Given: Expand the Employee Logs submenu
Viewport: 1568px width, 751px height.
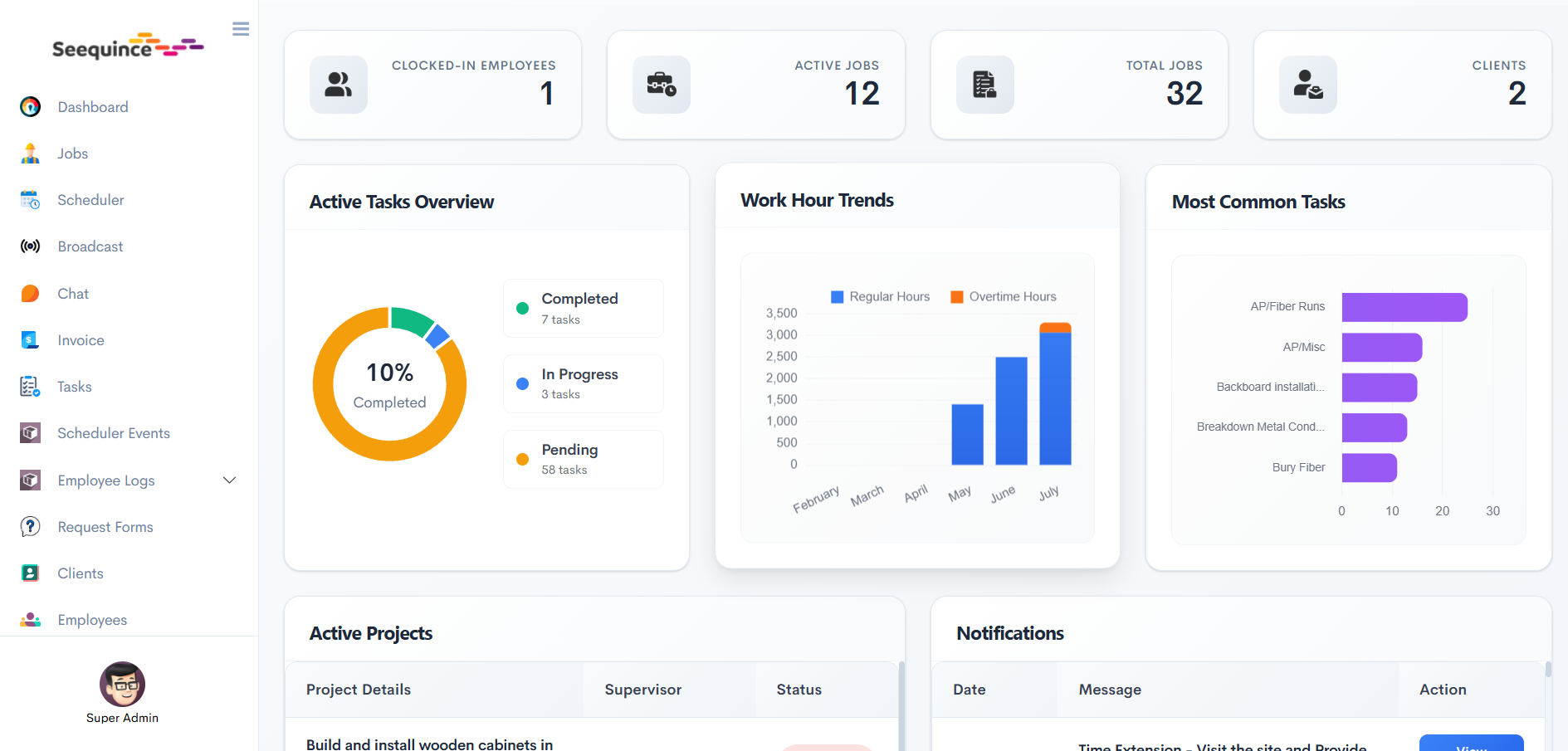Looking at the screenshot, I should 229,480.
